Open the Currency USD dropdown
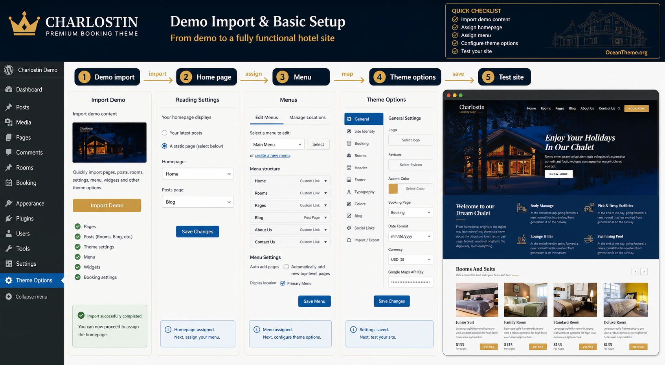This screenshot has height=365, width=665. coord(410,259)
